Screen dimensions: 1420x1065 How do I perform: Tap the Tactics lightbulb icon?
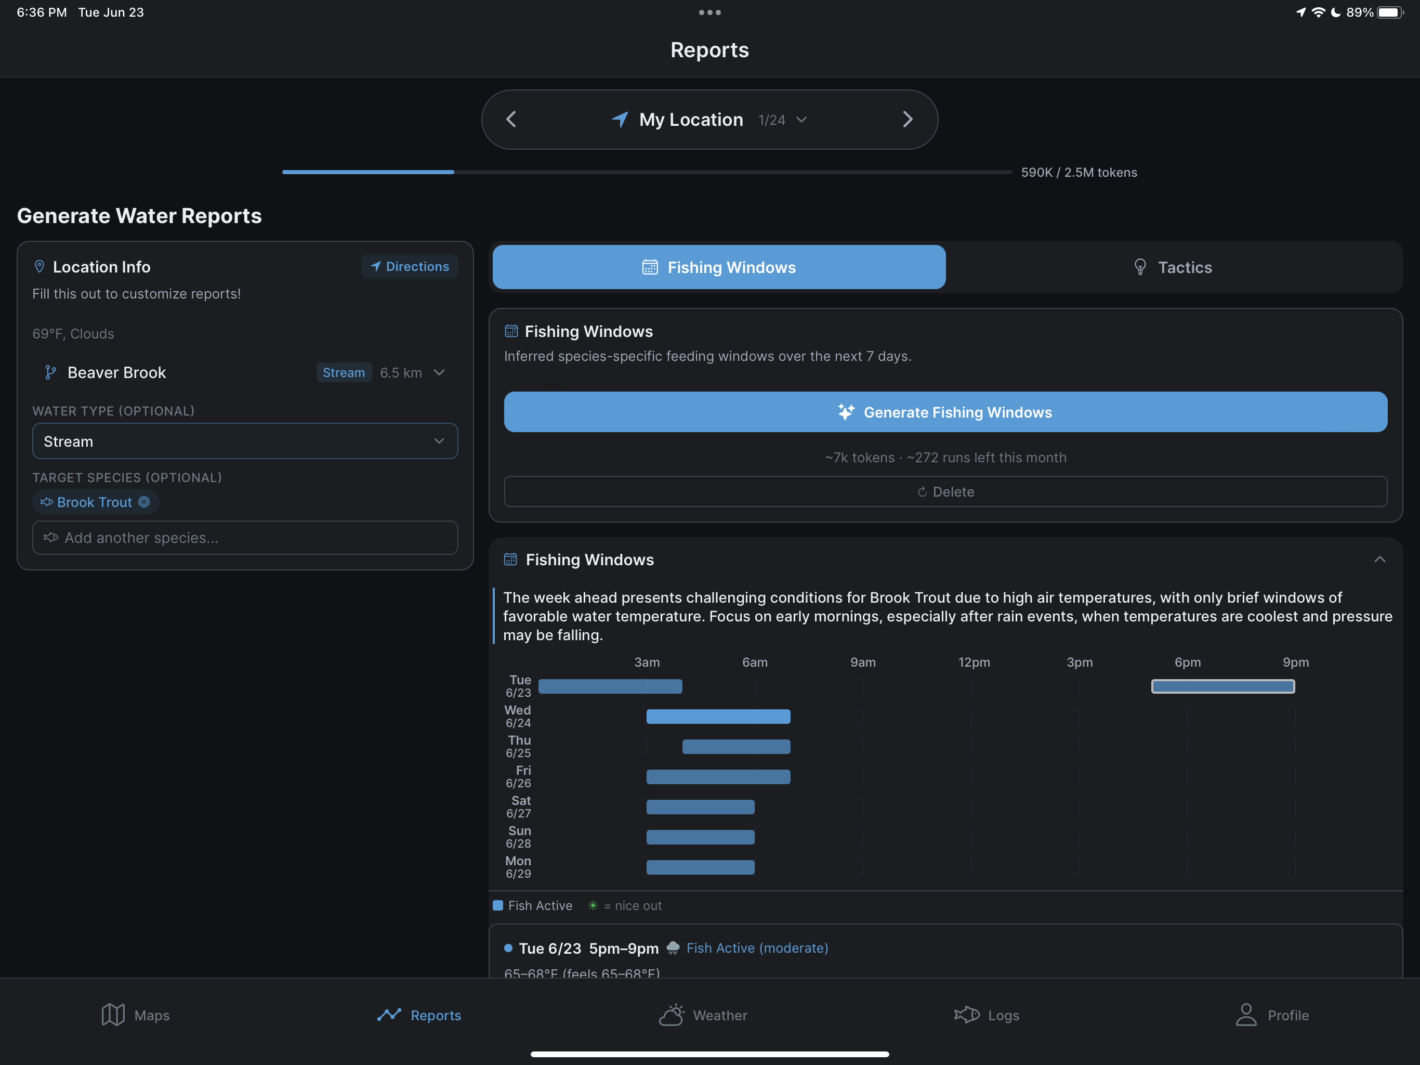pyautogui.click(x=1140, y=267)
